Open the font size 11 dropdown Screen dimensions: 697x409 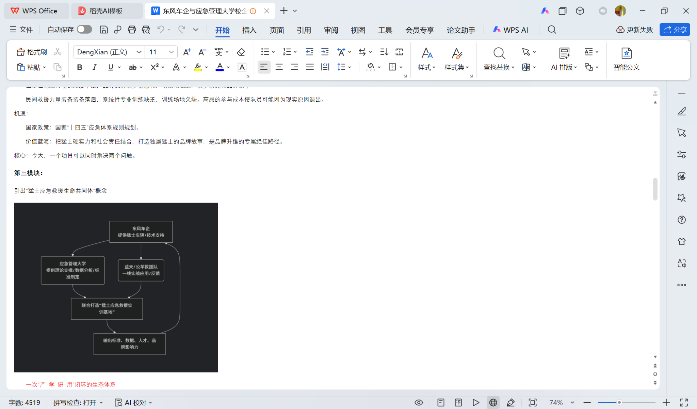click(x=171, y=52)
